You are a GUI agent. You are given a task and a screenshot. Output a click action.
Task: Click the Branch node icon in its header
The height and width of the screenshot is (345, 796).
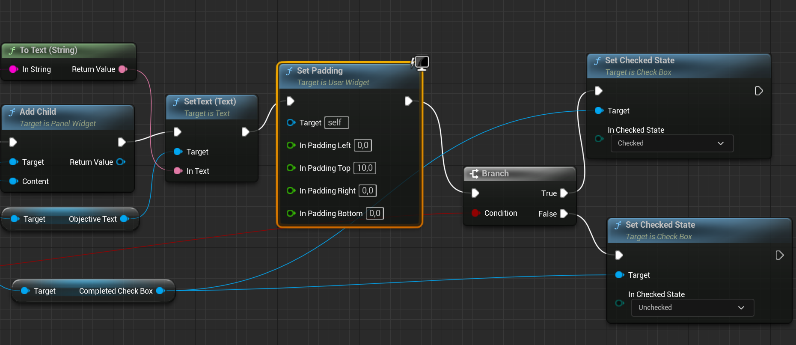pos(474,173)
